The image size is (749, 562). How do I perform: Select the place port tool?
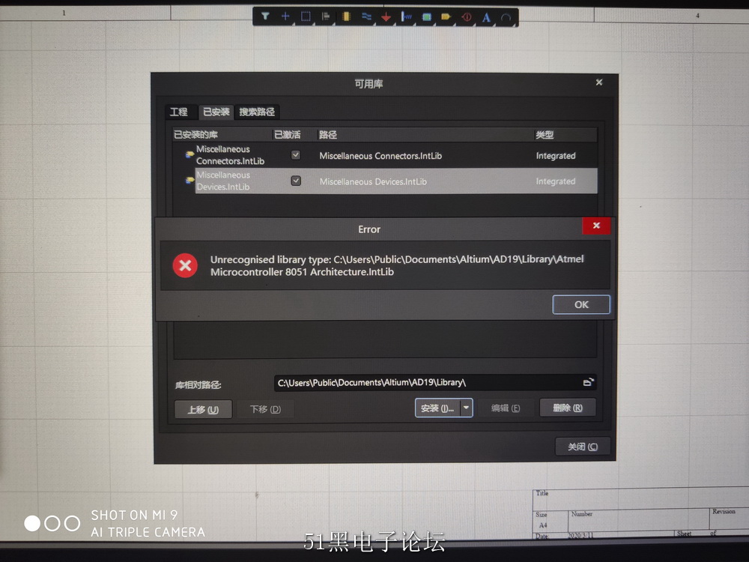coord(446,18)
